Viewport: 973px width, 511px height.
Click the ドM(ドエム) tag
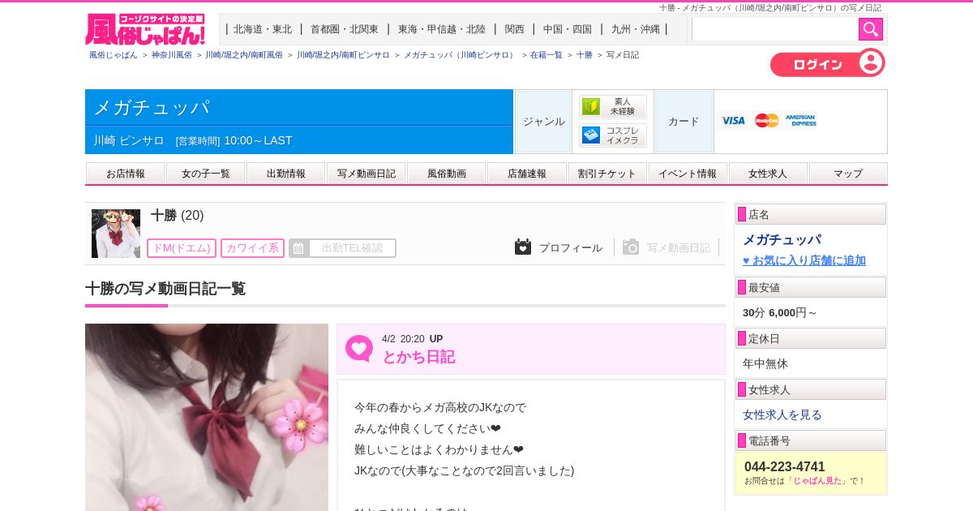tap(182, 248)
